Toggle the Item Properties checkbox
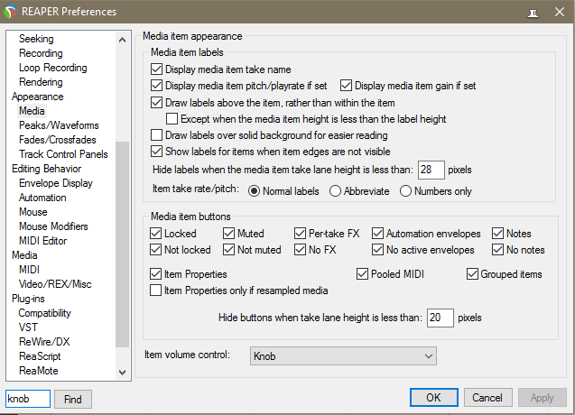Image resolution: width=575 pixels, height=415 pixels. 155,274
